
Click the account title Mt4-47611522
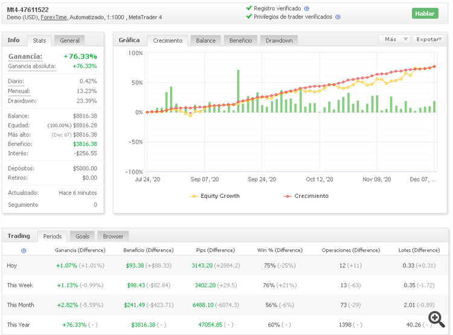coord(28,10)
